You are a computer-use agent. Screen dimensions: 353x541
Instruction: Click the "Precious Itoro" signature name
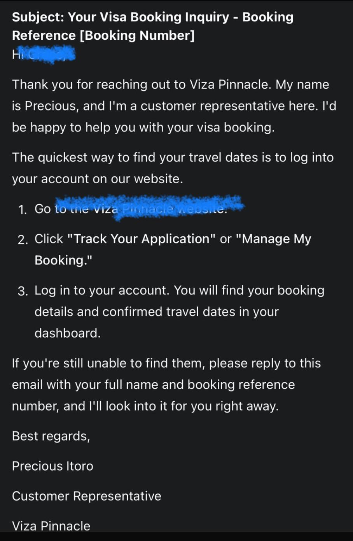[52, 466]
